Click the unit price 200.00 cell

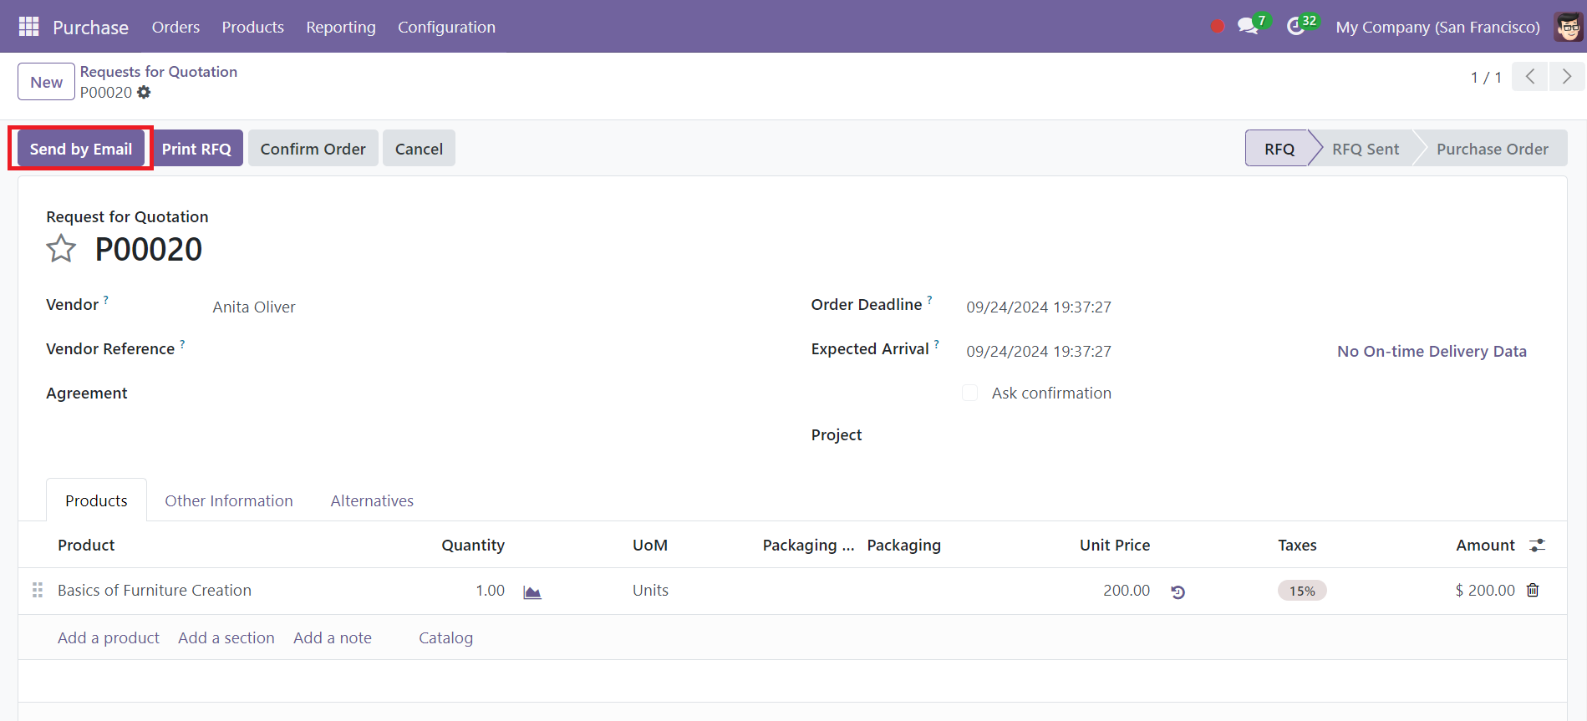(x=1127, y=590)
